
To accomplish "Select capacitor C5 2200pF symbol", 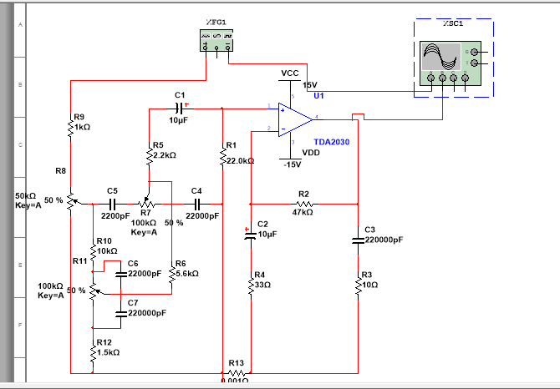I will click(112, 205).
